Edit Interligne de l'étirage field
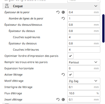This screenshot has height=104, width=105. (x=84, y=87)
